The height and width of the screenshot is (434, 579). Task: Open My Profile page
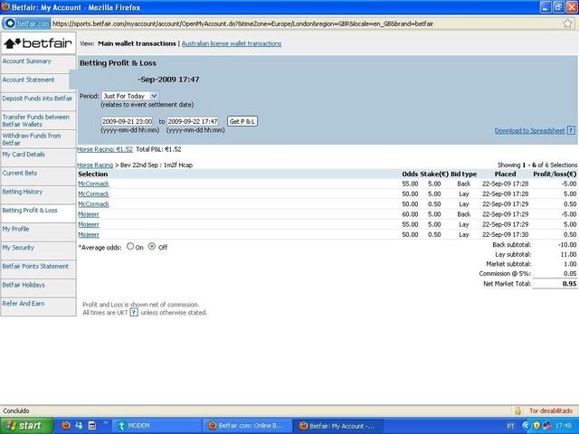click(x=15, y=229)
